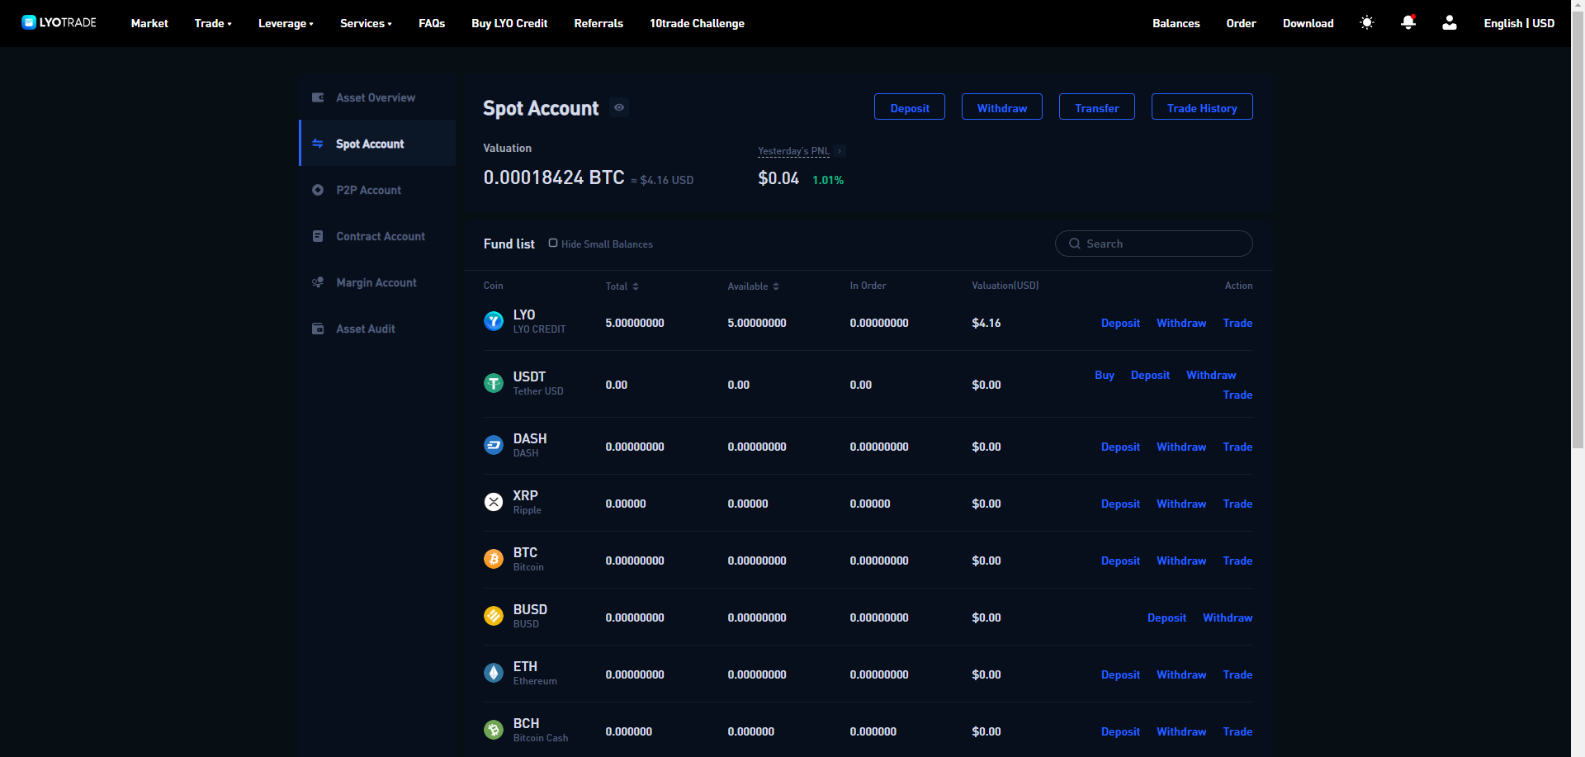1585x757 pixels.
Task: Click Withdraw for USDT row
Action: 1211,375
